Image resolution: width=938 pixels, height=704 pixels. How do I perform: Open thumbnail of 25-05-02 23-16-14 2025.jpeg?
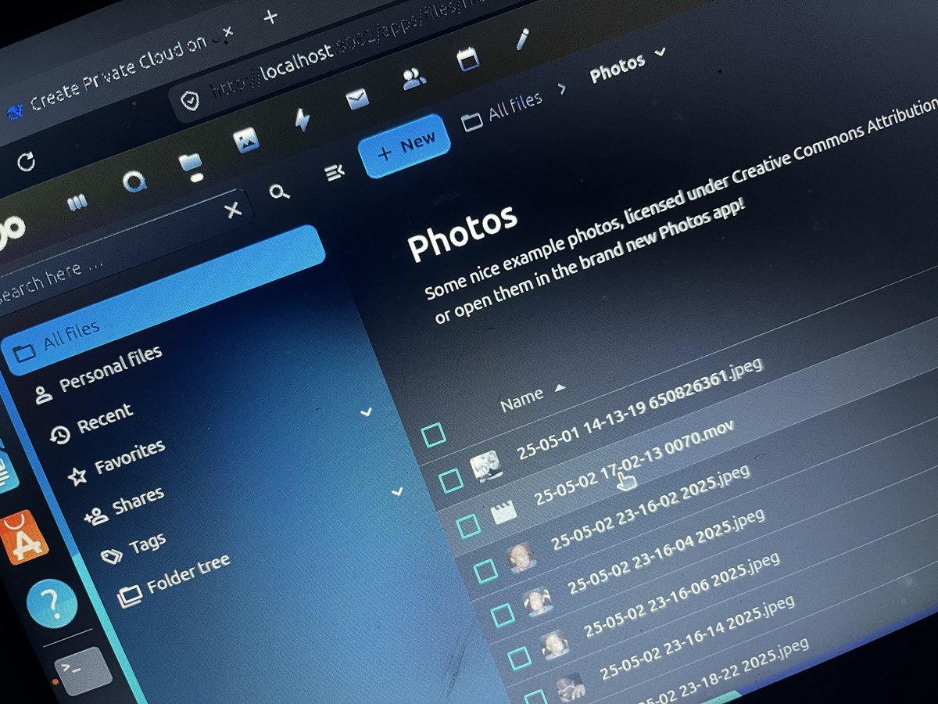[571, 687]
